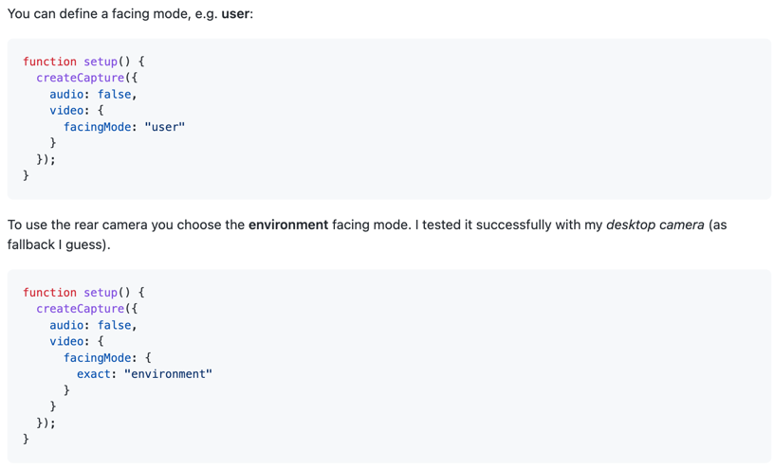The width and height of the screenshot is (774, 468).
Task: Click the bold word "user" in the first sentence
Action: [235, 14]
